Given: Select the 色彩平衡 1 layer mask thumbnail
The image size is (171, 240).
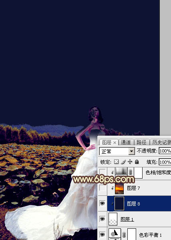Looking at the screenshot, I should pos(132,234).
